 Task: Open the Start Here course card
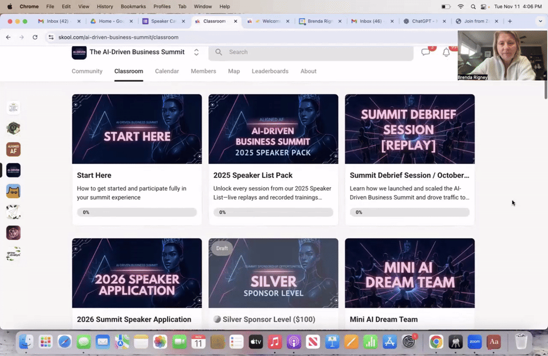pyautogui.click(x=136, y=129)
